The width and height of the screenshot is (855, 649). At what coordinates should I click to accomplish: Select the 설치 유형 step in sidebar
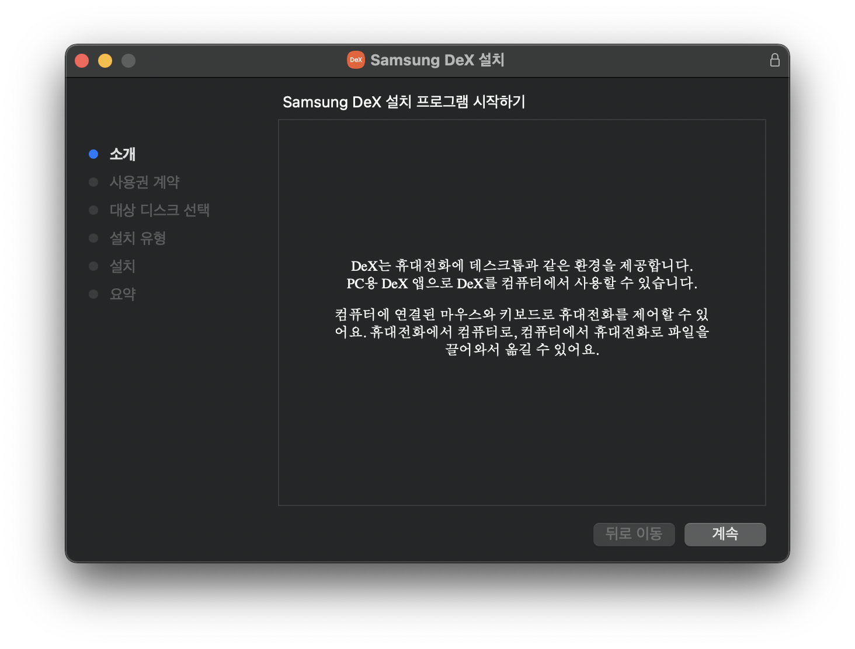138,238
